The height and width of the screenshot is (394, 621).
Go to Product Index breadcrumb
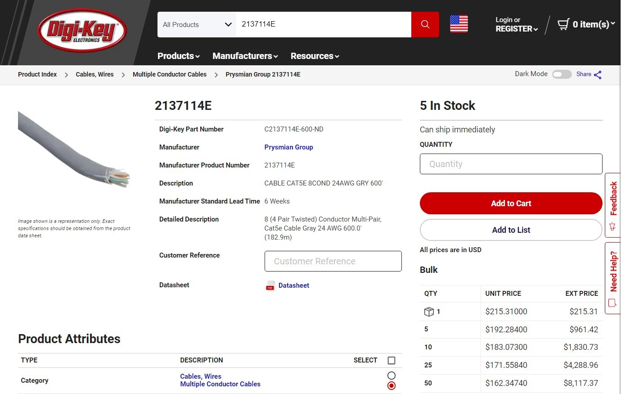(x=37, y=74)
